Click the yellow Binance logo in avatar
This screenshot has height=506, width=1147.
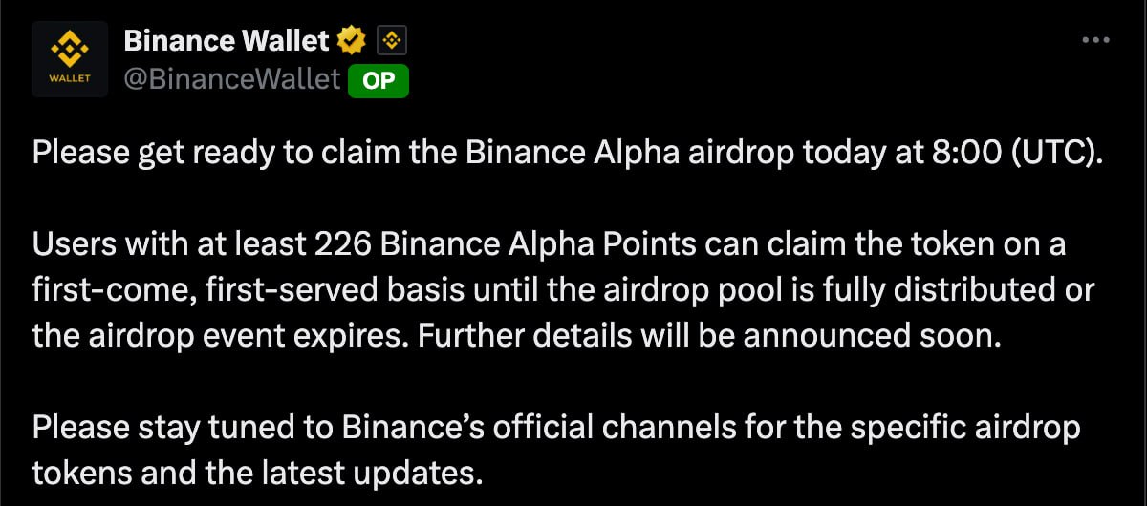(x=70, y=48)
